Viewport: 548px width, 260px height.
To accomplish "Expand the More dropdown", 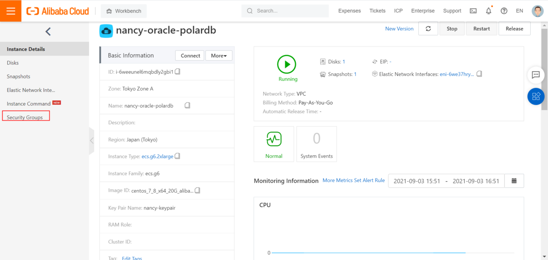I will pyautogui.click(x=219, y=56).
